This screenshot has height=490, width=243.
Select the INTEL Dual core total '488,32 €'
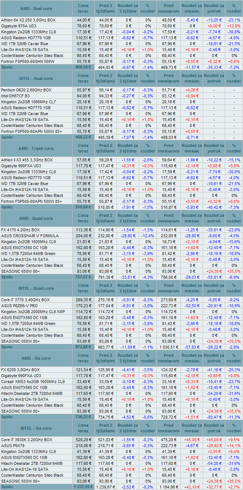(x=83, y=137)
